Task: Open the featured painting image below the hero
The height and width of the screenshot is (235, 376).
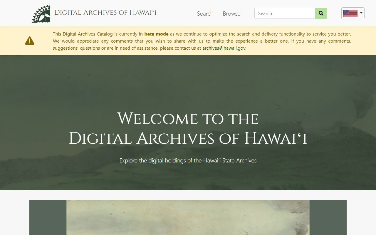Action: click(x=188, y=217)
